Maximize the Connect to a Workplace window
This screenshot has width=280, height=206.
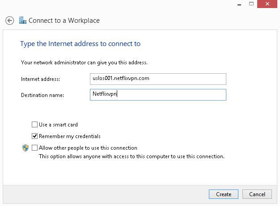point(251,4)
